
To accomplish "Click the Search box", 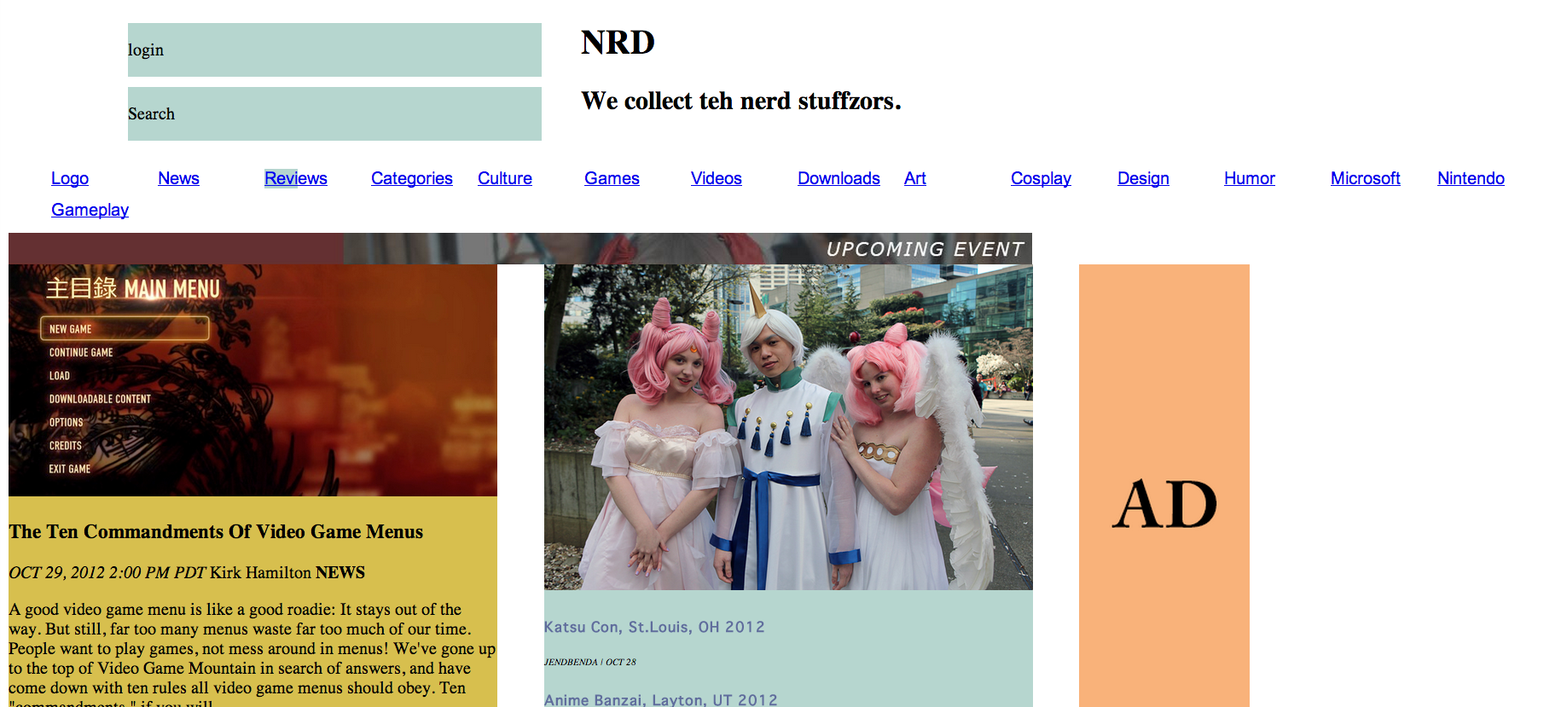I will point(334,113).
